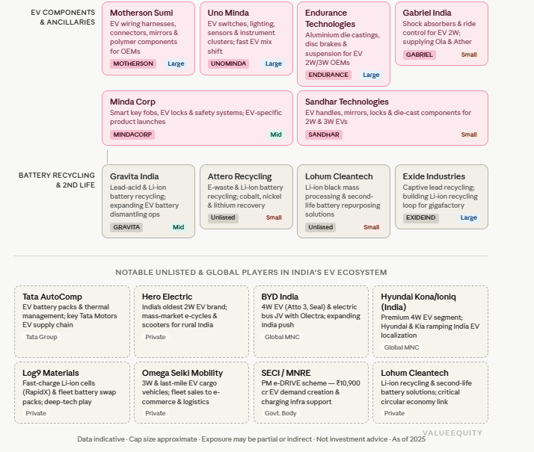This screenshot has height=452, width=534.
Task: Click the Large tag on Uno Minda card
Action: pos(274,64)
